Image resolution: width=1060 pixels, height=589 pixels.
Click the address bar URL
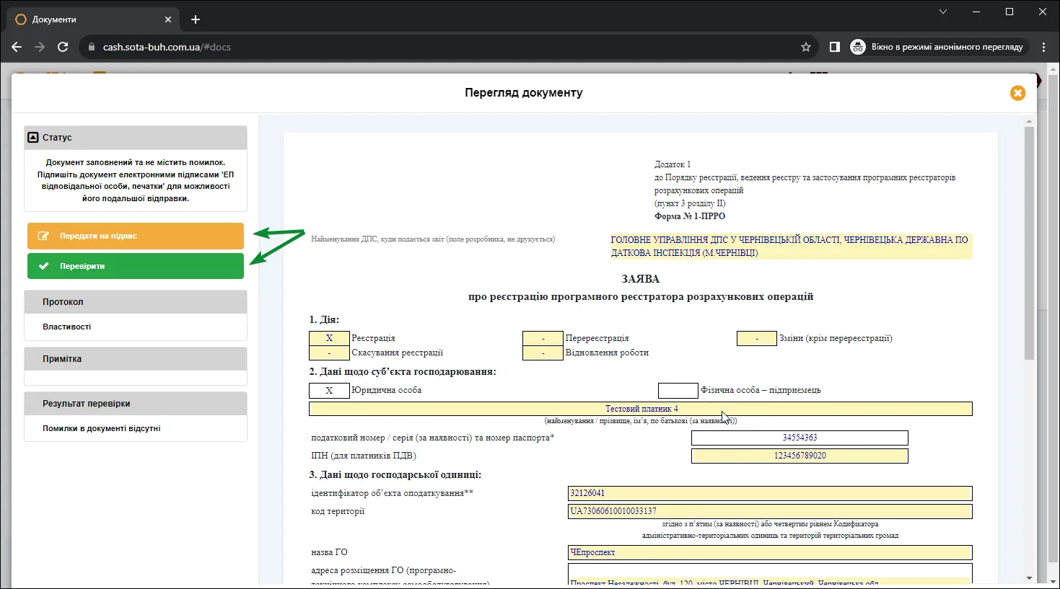tap(167, 47)
